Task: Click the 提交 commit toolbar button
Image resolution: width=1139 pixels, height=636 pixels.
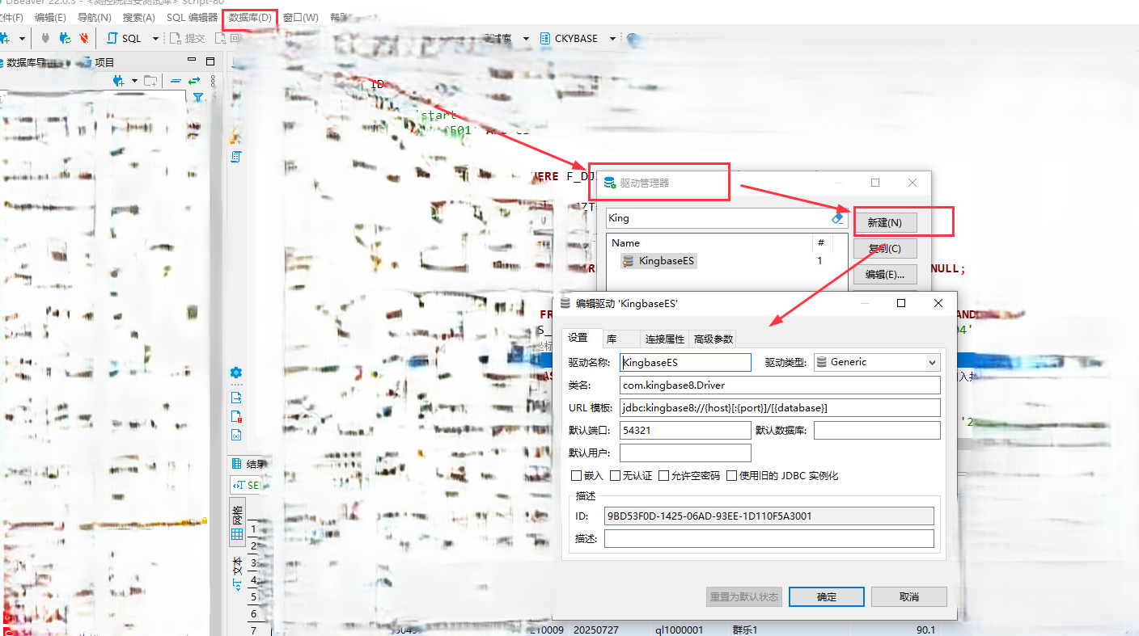Action: coord(187,38)
